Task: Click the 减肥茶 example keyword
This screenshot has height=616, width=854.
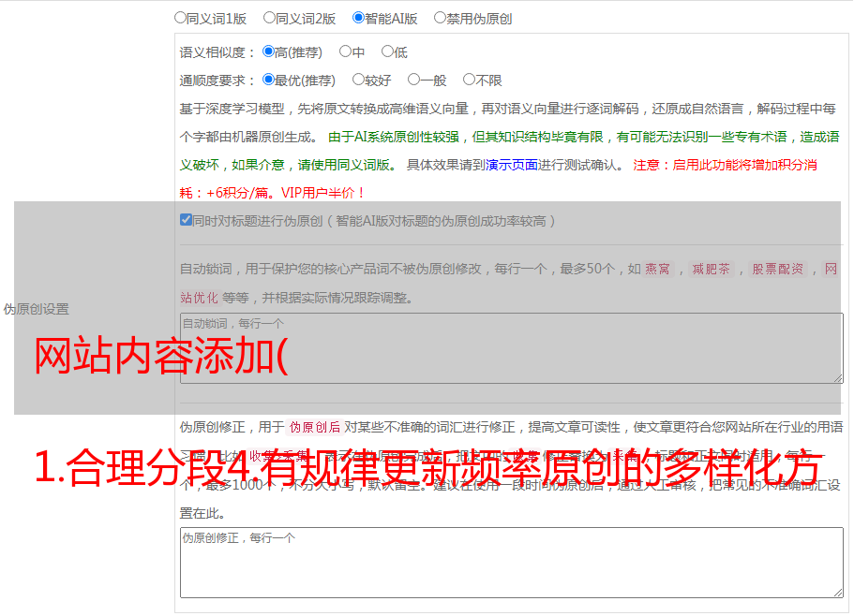Action: pyautogui.click(x=712, y=269)
